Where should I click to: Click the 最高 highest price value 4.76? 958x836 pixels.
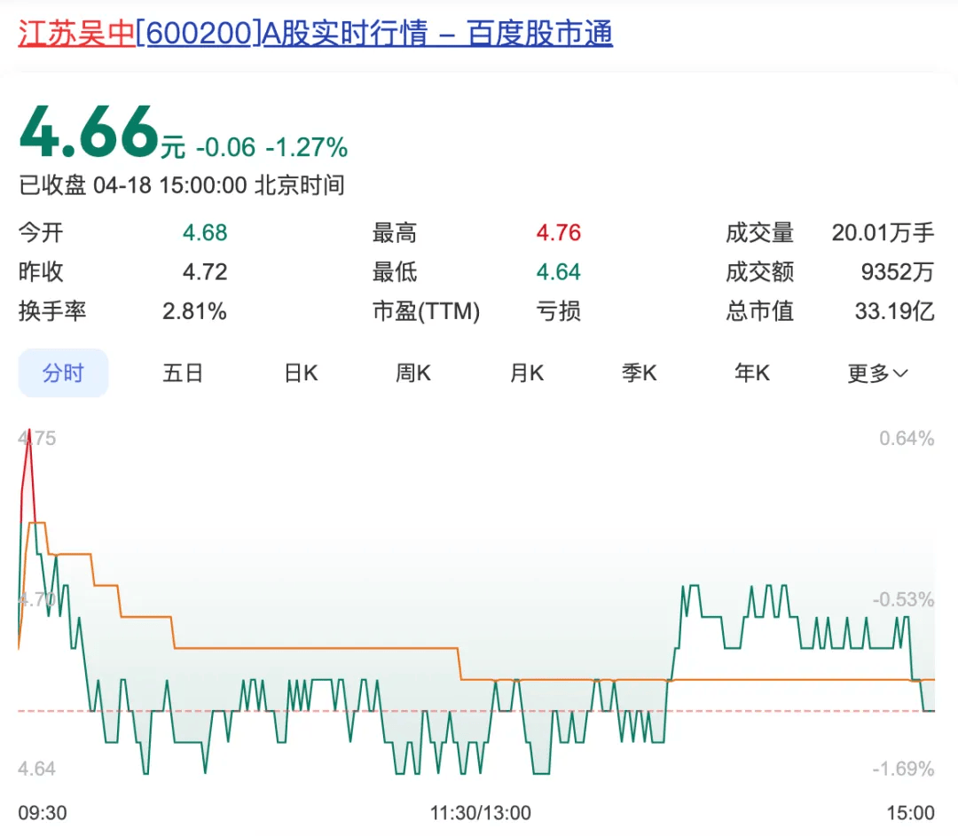(557, 232)
